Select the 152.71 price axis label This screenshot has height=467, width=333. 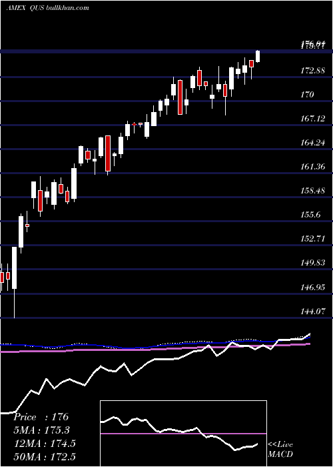pyautogui.click(x=313, y=239)
